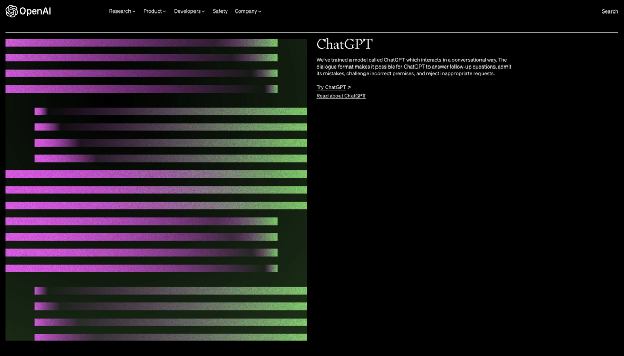
Task: Open Search in the header
Action: 609,11
